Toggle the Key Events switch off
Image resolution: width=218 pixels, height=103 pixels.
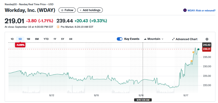click(120, 39)
